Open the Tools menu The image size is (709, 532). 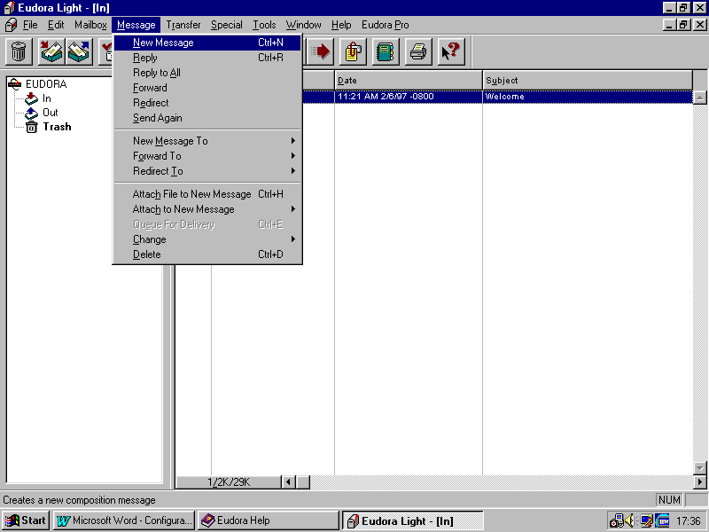264,25
